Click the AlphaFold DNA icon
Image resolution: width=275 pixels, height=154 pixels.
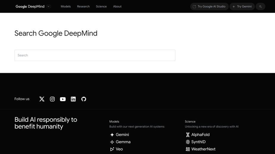pos(188,135)
